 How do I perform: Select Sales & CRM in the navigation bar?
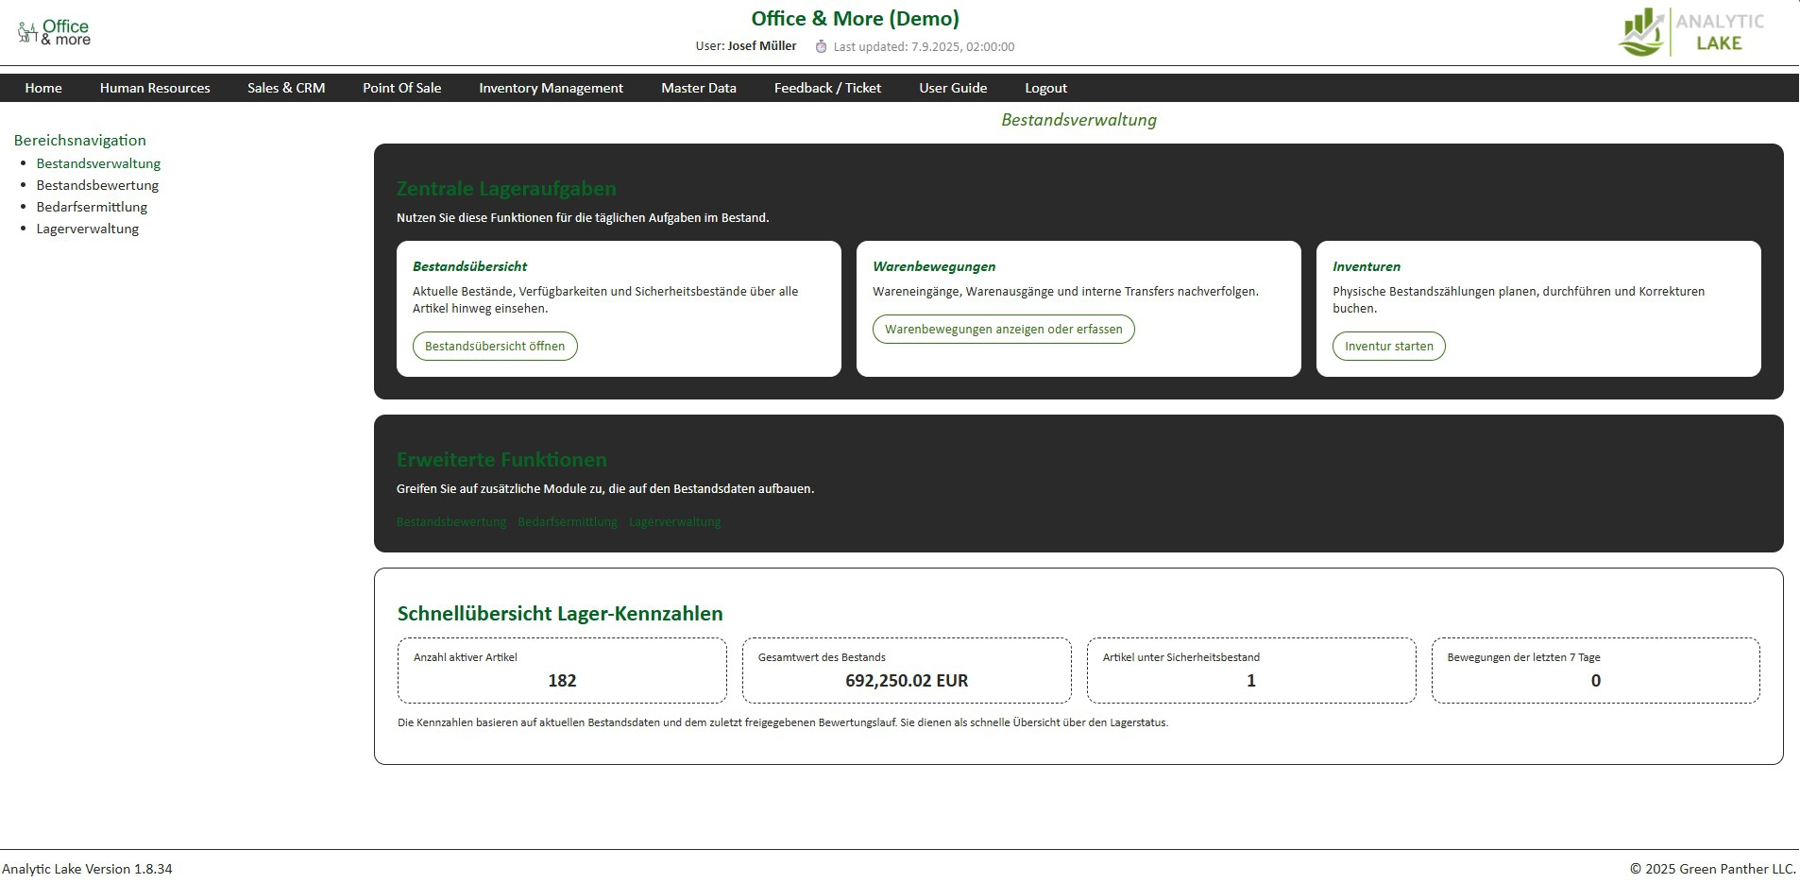[x=286, y=88]
